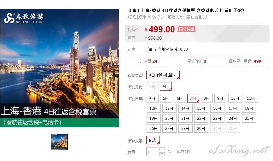Screen dimensions: 273x161
Task: Click the Spring Tour logo on image
Action: 24,18
